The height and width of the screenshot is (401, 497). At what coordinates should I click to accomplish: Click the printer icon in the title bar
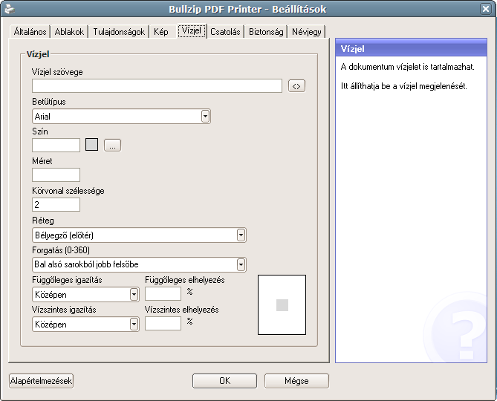[x=10, y=9]
